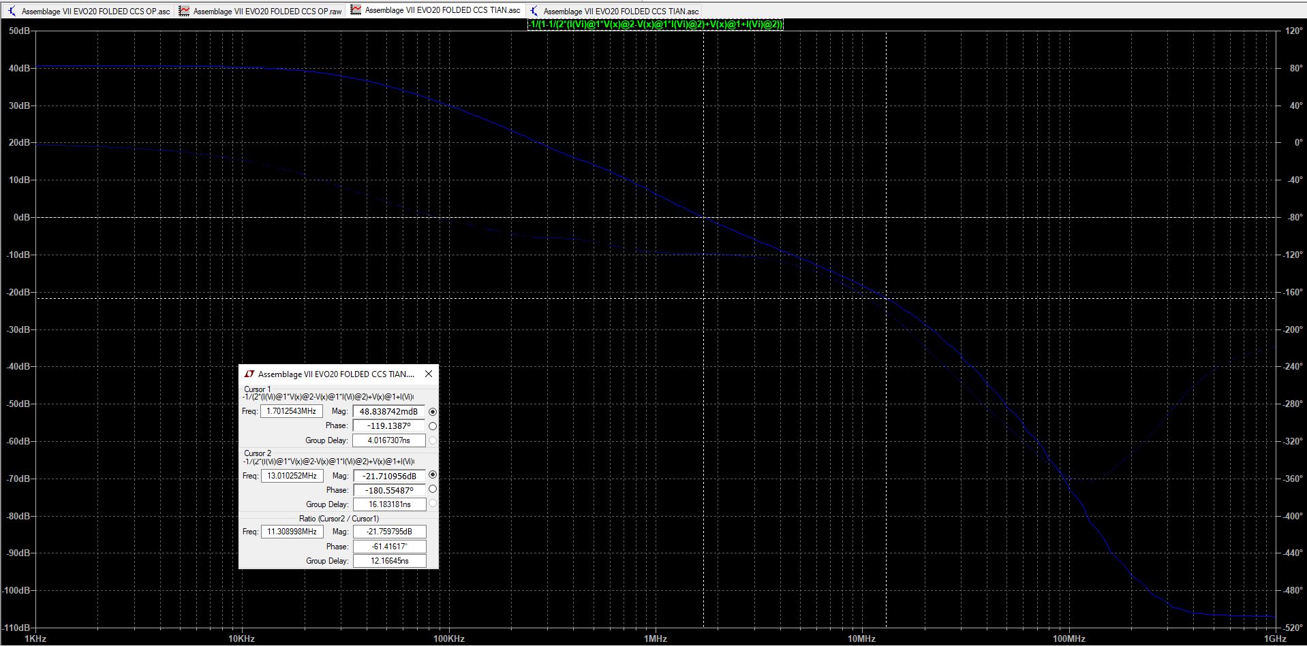
Task: Open the FOLDED CCS OP.raw waveform tab
Action: [x=260, y=11]
